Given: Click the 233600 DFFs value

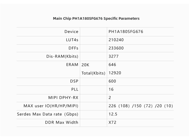Looking at the screenshot, I should [x=116, y=48].
